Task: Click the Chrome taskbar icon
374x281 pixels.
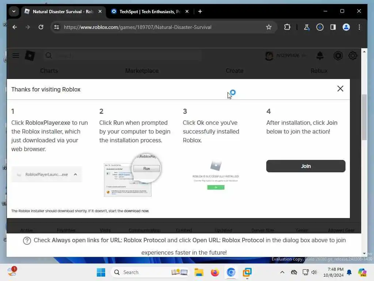Action: click(x=231, y=272)
